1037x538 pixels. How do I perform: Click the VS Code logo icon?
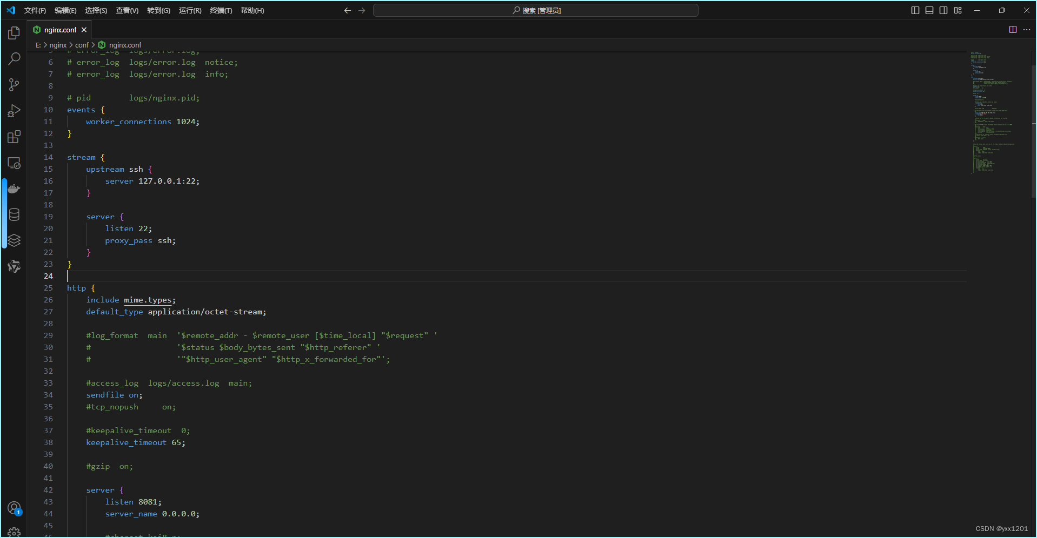point(11,10)
